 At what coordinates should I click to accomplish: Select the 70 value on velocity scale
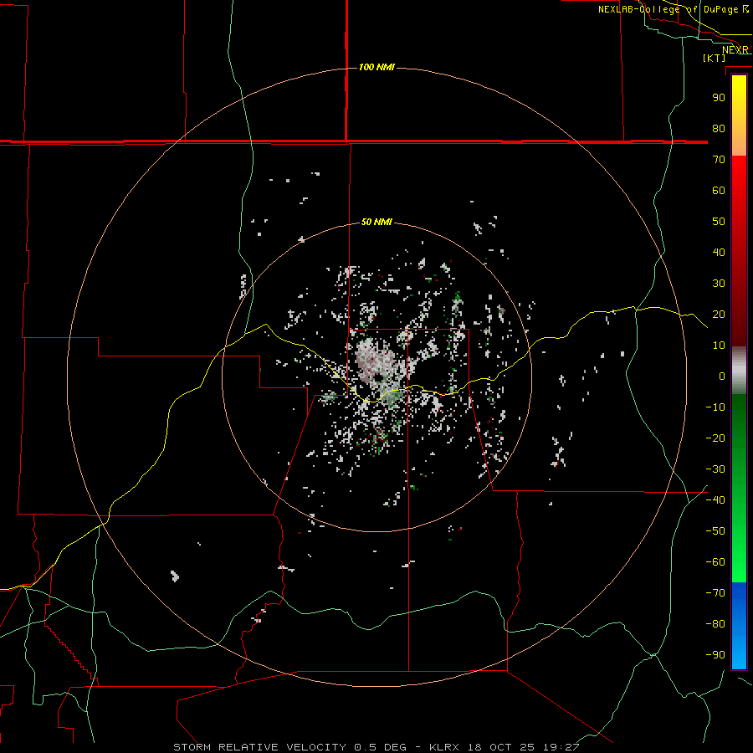click(719, 160)
